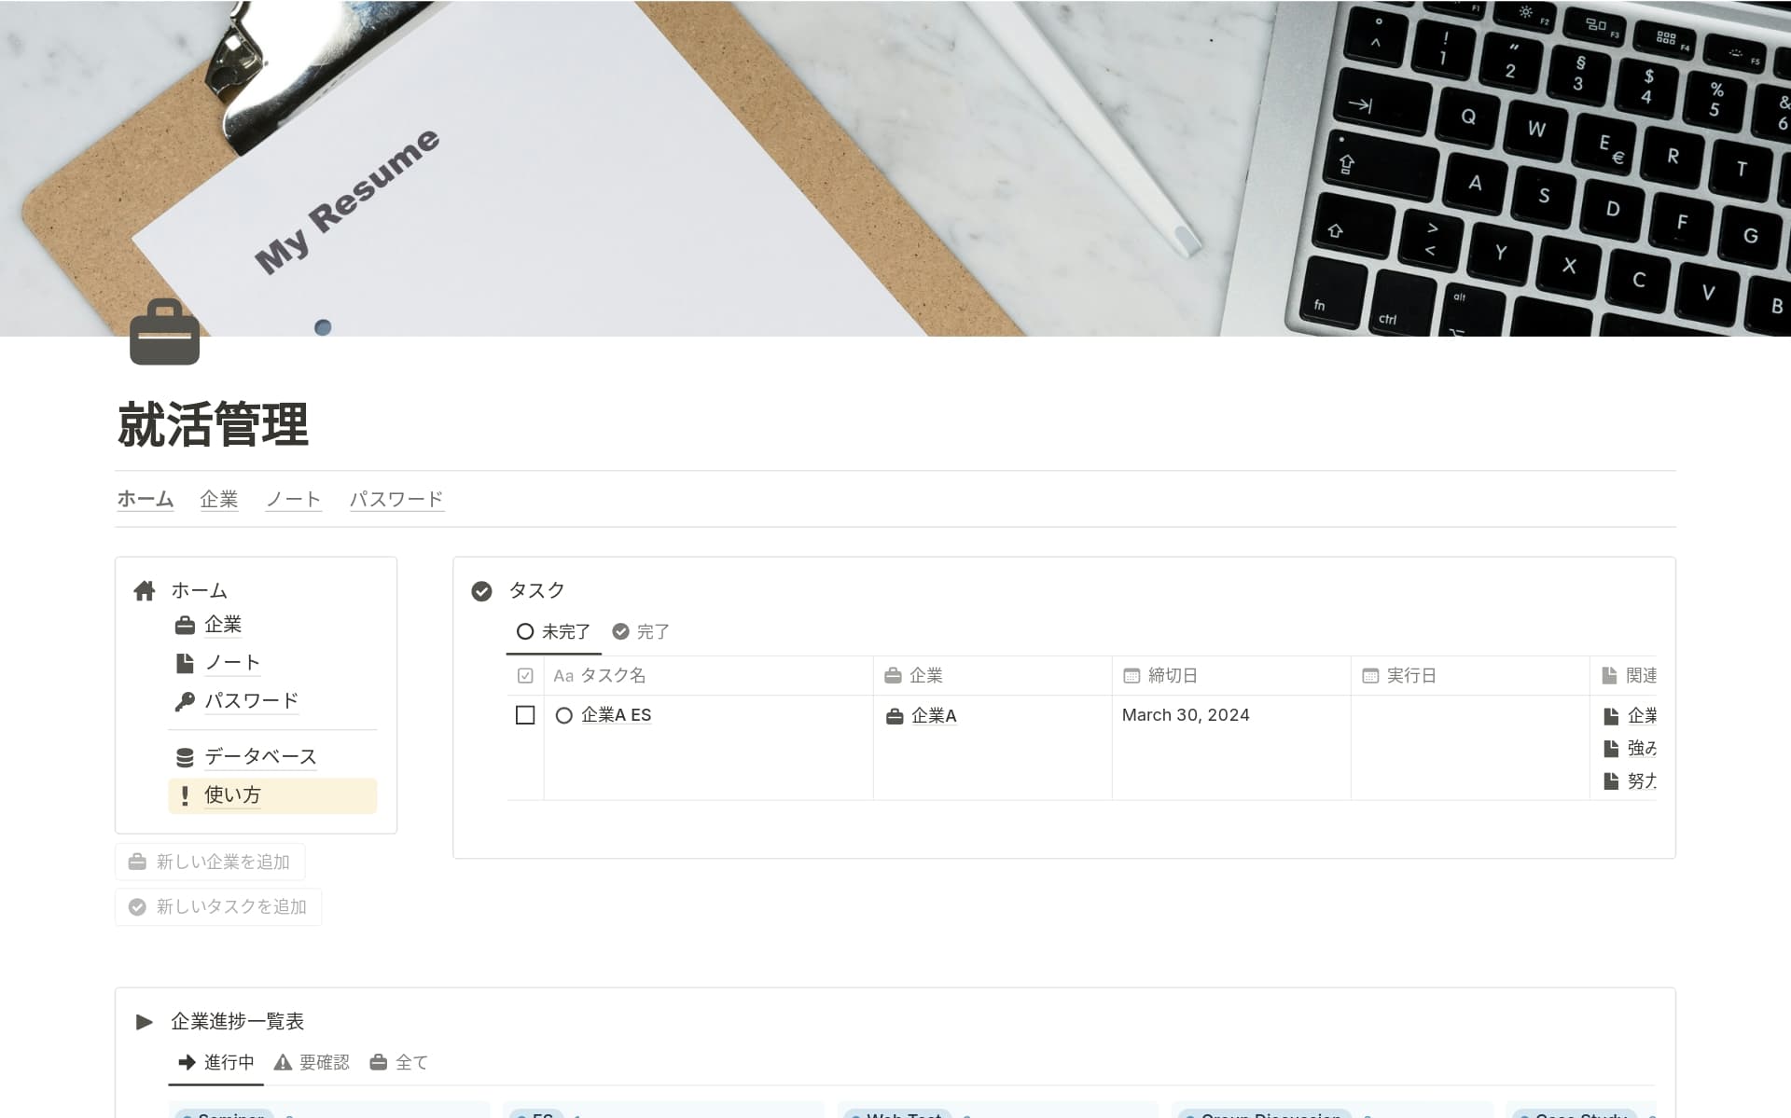Image resolution: width=1791 pixels, height=1118 pixels.
Task: Open the 締切日 column header menu
Action: [1172, 676]
